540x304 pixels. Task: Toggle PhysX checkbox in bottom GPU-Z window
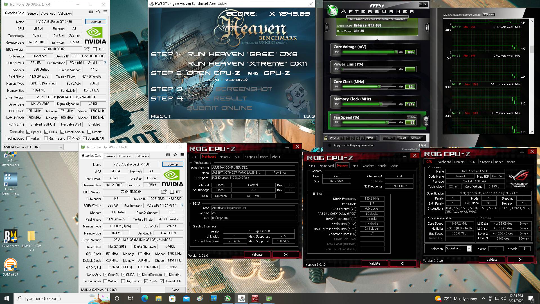pyautogui.click(x=146, y=281)
